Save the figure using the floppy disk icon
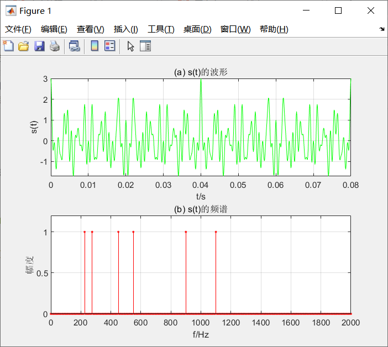The image size is (388, 347). pos(39,46)
